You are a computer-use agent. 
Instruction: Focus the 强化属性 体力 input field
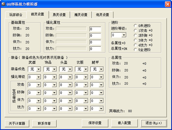coord(95,42)
